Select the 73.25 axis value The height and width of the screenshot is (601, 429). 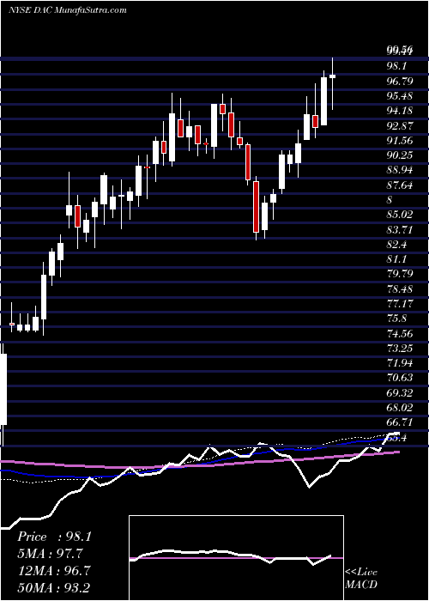tap(400, 349)
